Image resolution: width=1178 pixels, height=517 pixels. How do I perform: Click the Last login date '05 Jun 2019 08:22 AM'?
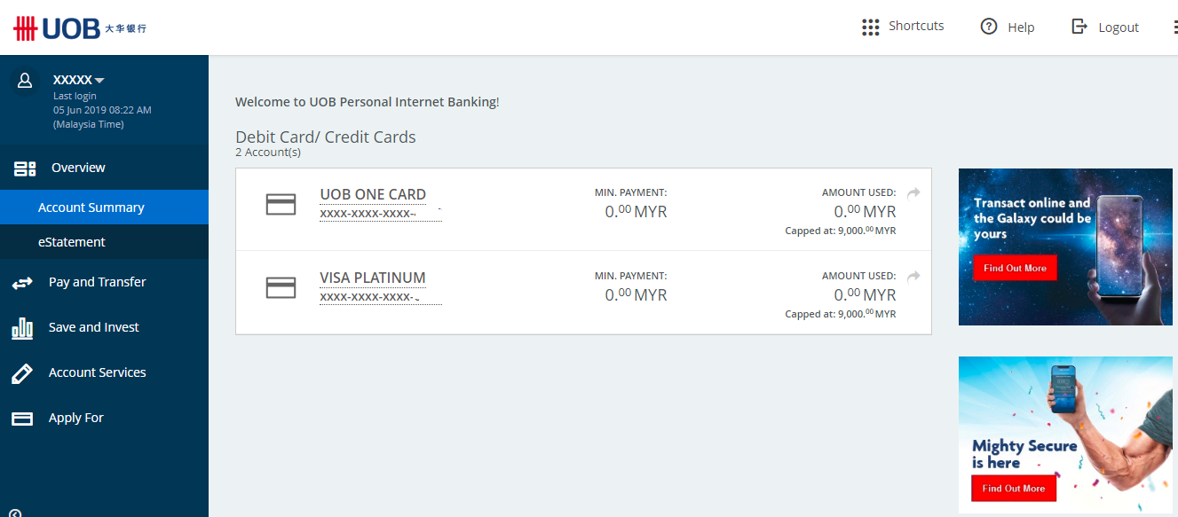(x=102, y=110)
